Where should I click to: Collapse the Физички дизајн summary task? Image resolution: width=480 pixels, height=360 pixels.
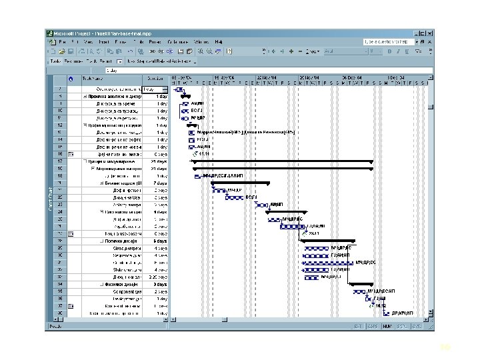(101, 285)
